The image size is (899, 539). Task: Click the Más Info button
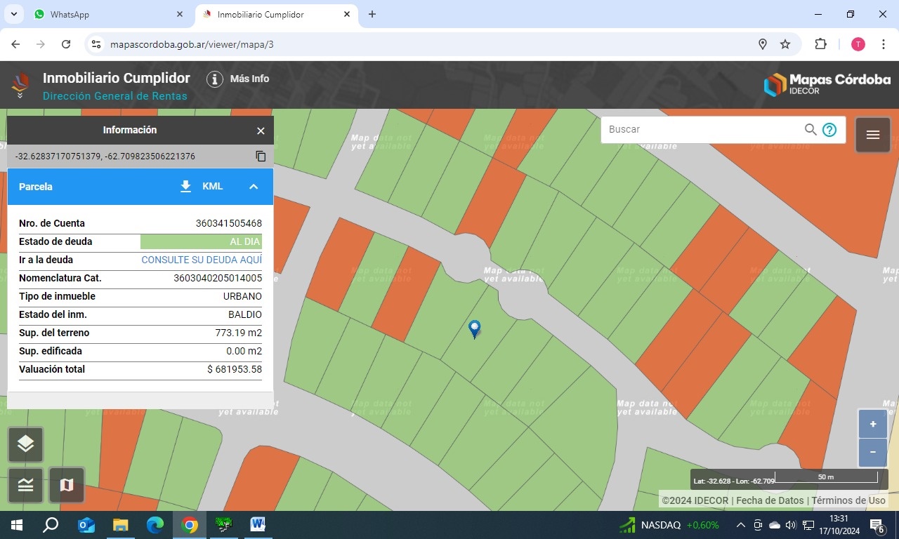238,79
